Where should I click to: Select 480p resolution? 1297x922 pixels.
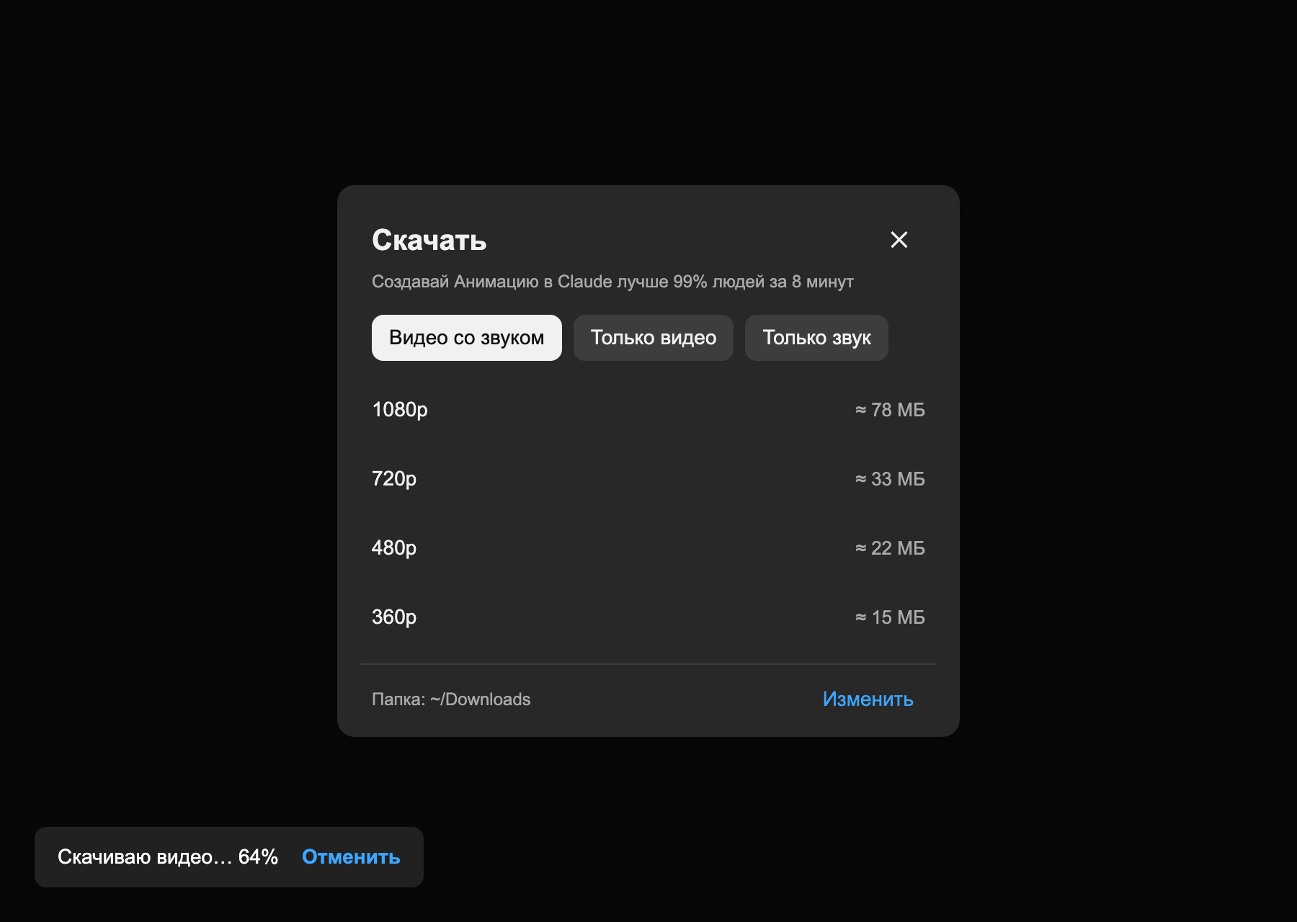coord(648,548)
